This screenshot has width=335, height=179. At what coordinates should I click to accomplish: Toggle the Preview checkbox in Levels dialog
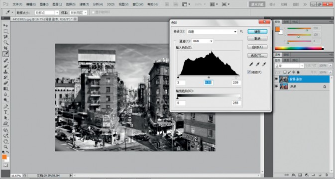pos(249,72)
